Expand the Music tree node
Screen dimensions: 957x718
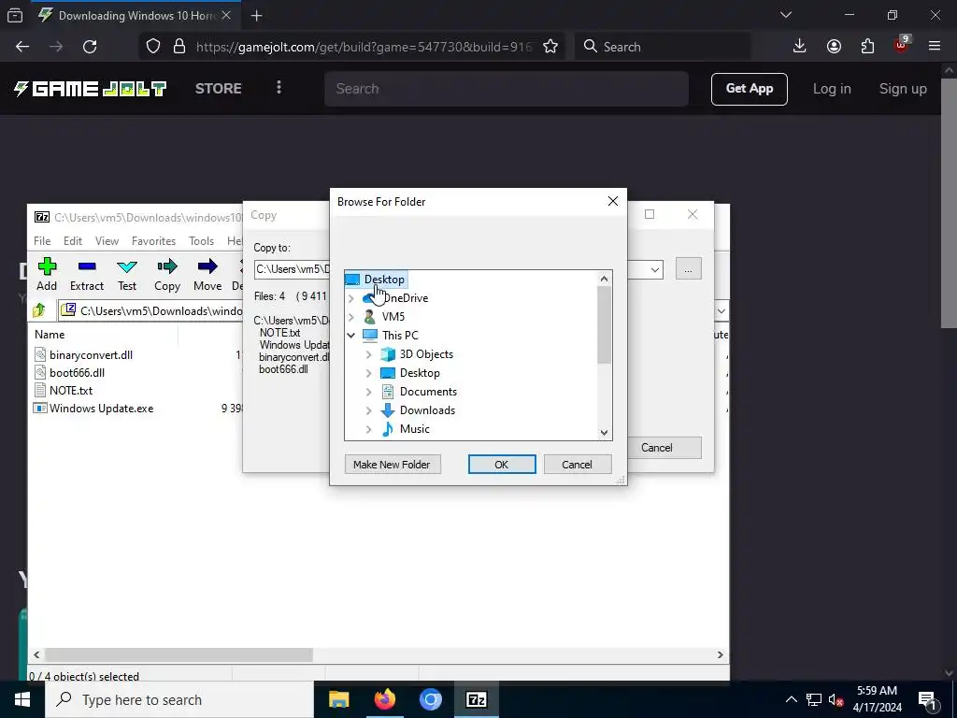click(368, 429)
